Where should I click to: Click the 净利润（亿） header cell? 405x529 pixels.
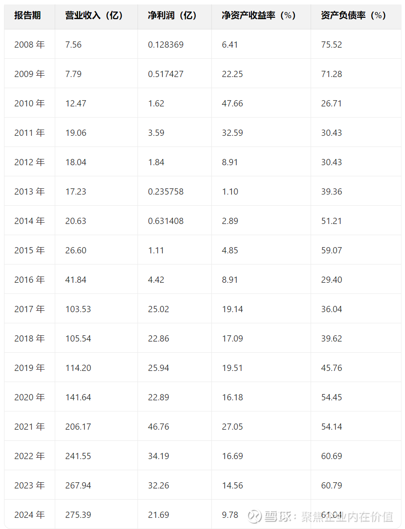(172, 15)
